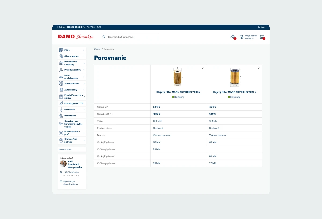Click the Porovnanie page heading
The image size is (322, 219).
tap(110, 58)
